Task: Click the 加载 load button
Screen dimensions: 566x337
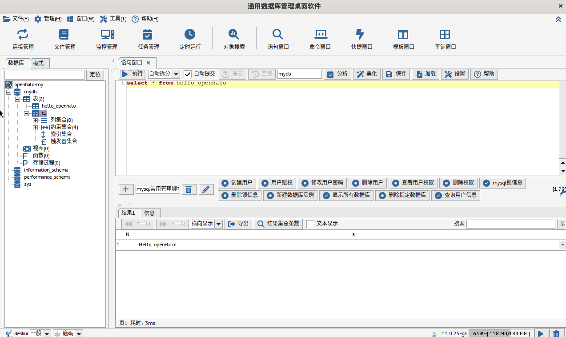Action: click(x=426, y=74)
